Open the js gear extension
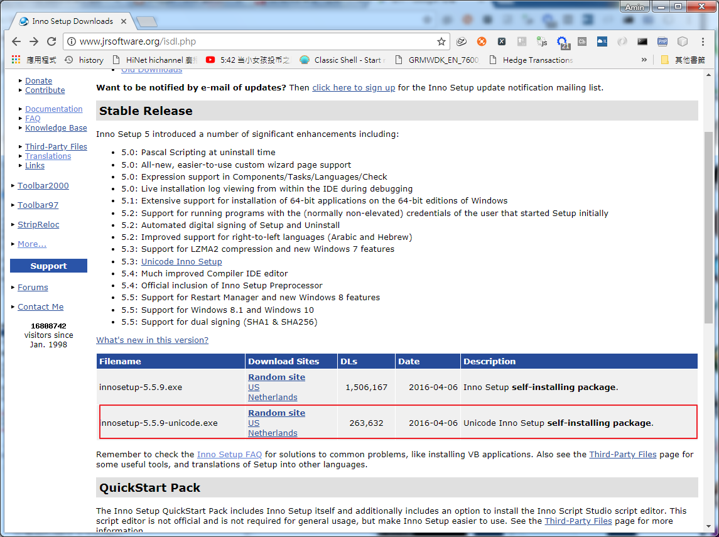The image size is (719, 537). point(542,41)
